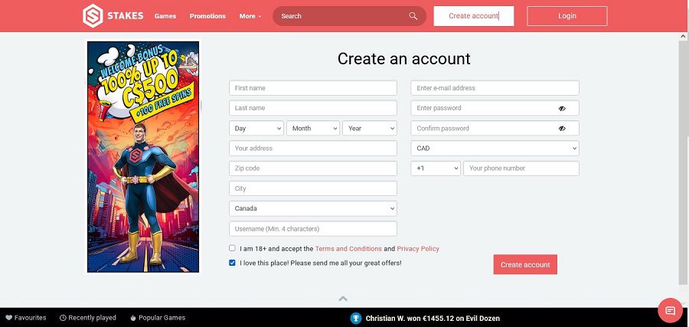Focus the Confirm password field
This screenshot has height=327, width=689.
495,129
